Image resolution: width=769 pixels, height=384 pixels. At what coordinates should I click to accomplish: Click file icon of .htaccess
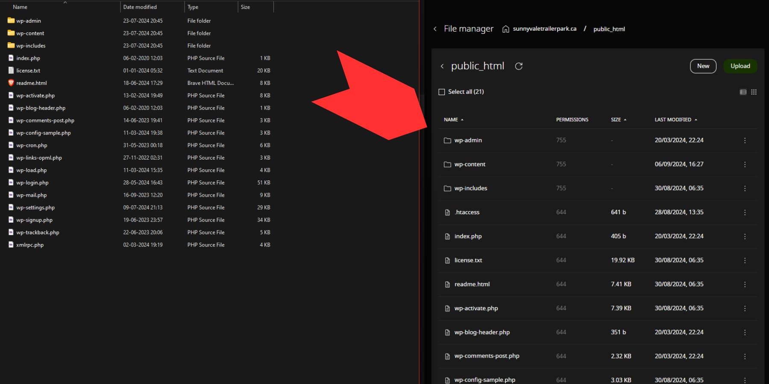pyautogui.click(x=447, y=212)
